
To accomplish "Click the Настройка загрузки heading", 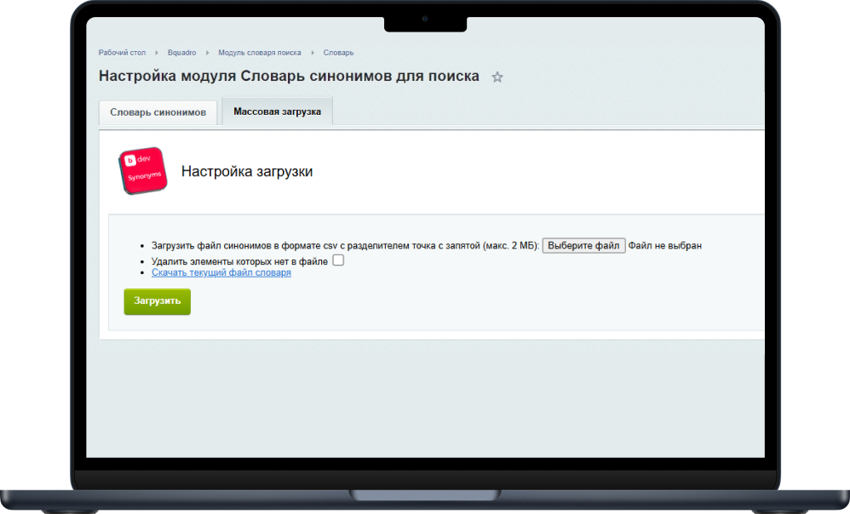I will tap(246, 171).
